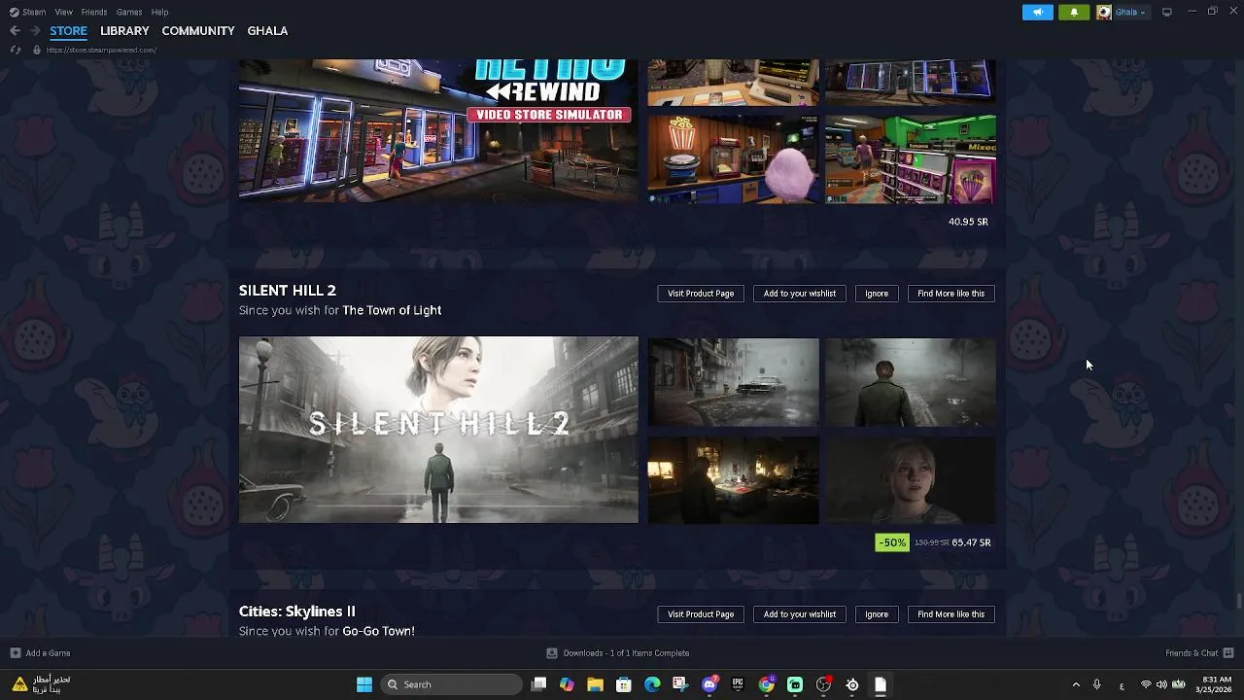Viewport: 1244px width, 700px height.
Task: Open Snipping Tool from the taskbar
Action: click(x=680, y=684)
